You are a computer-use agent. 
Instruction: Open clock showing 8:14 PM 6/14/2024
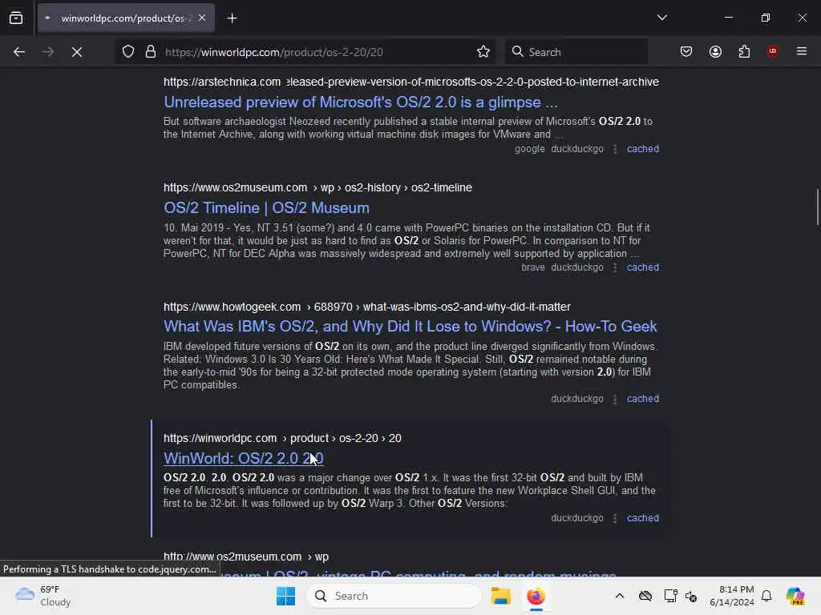coord(731,596)
